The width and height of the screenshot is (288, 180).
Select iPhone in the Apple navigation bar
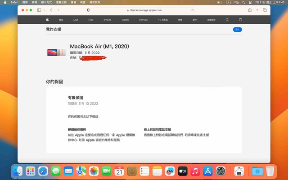(x=107, y=20)
